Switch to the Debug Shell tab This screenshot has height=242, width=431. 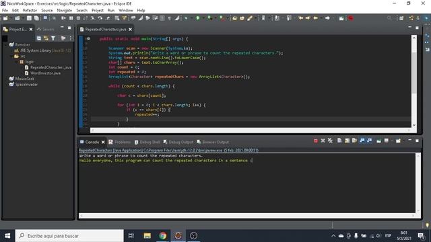coord(147,142)
